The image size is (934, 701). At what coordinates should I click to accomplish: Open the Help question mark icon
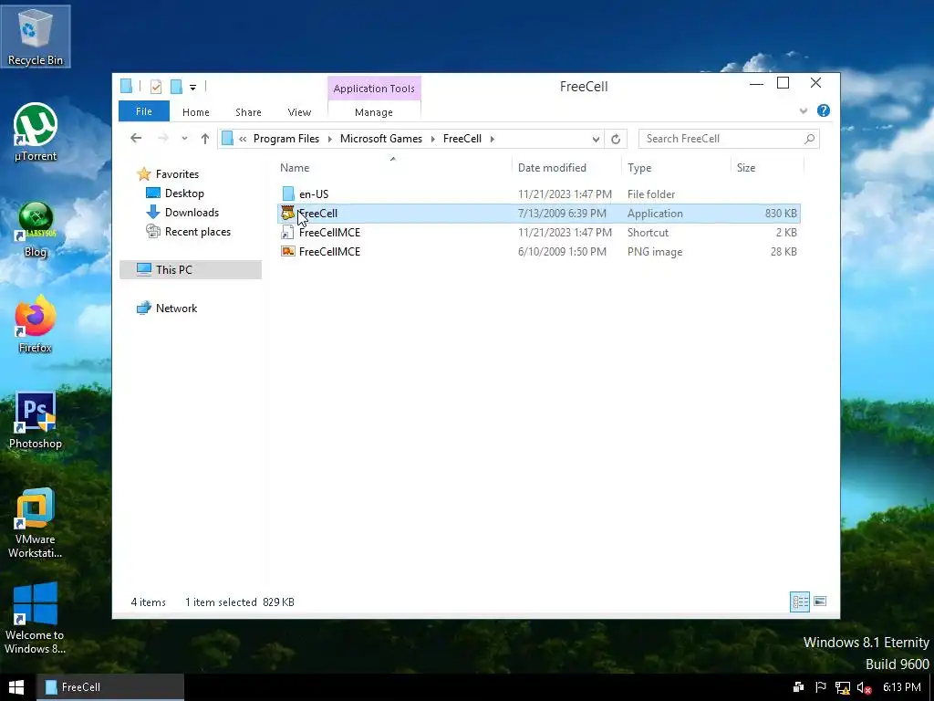(x=824, y=110)
